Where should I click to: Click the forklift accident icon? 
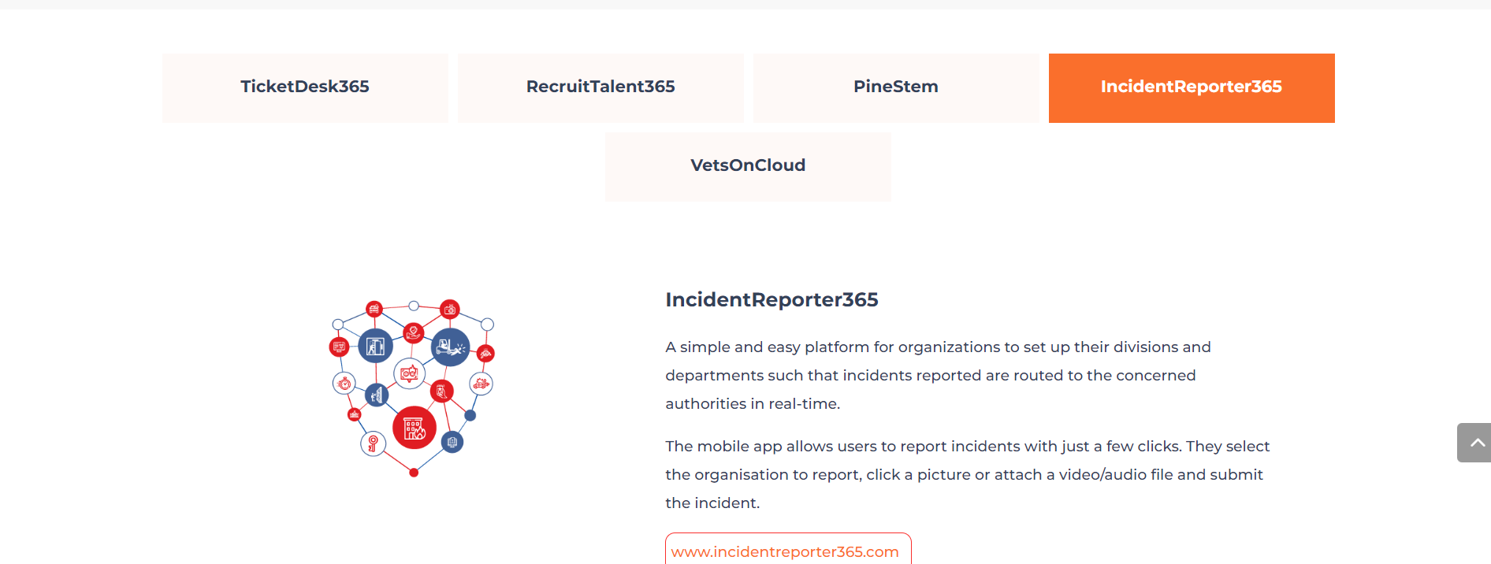click(x=451, y=347)
